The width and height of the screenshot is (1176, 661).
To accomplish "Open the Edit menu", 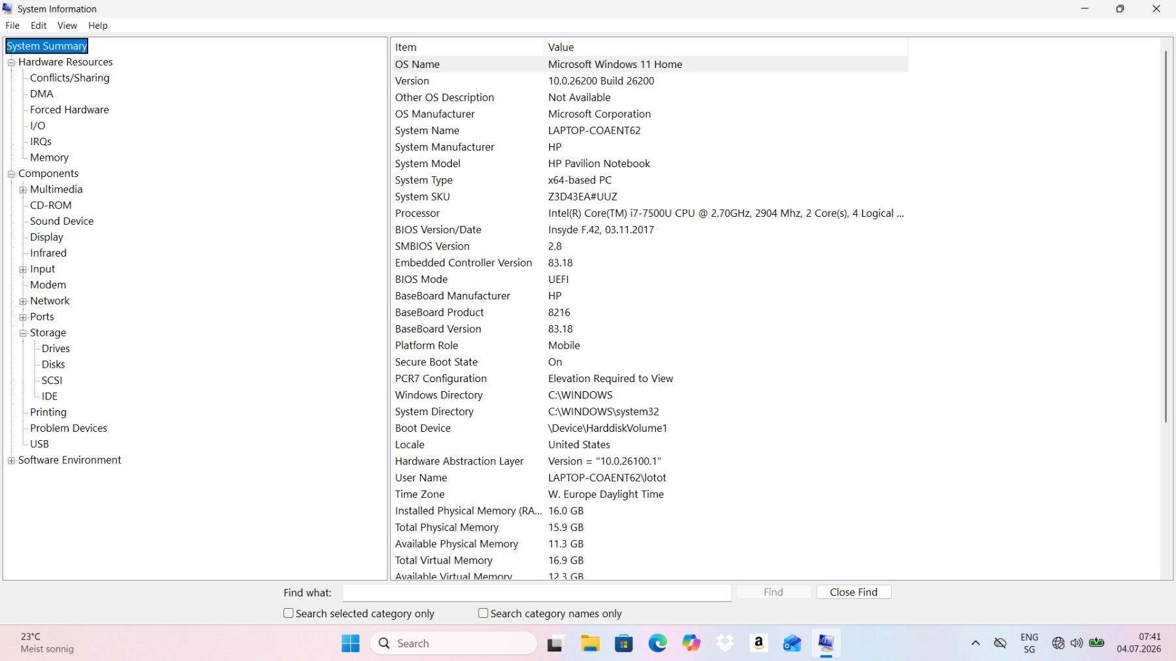I will [39, 25].
